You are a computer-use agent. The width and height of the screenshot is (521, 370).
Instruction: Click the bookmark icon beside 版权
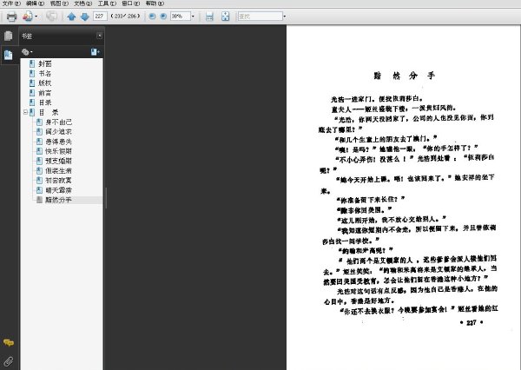tap(32, 83)
